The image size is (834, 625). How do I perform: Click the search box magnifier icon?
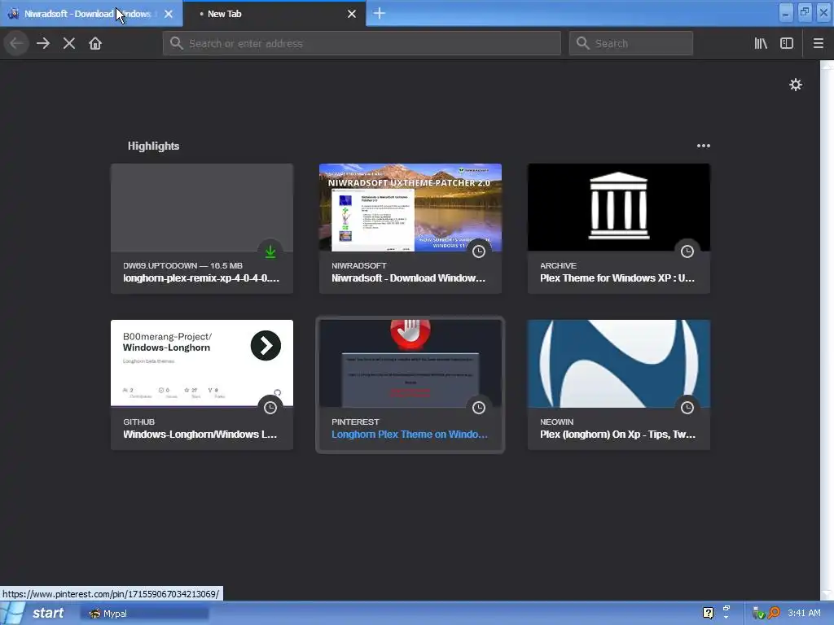coord(583,43)
